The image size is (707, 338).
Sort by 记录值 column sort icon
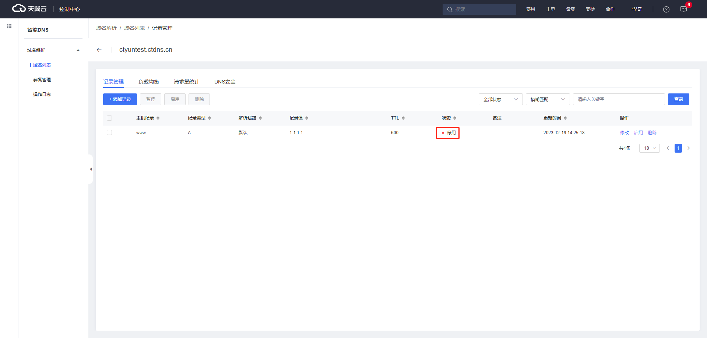point(307,118)
